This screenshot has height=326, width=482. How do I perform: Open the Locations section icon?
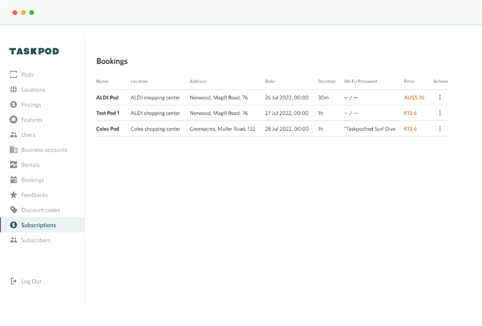pos(14,89)
